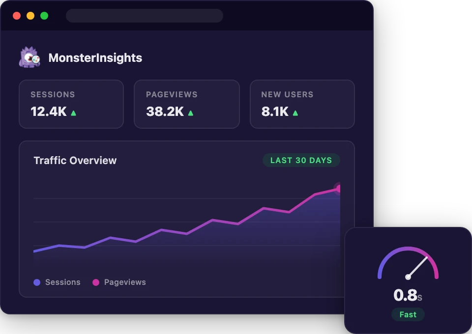
Task: Click the 8.1K value
Action: pyautogui.click(x=275, y=111)
